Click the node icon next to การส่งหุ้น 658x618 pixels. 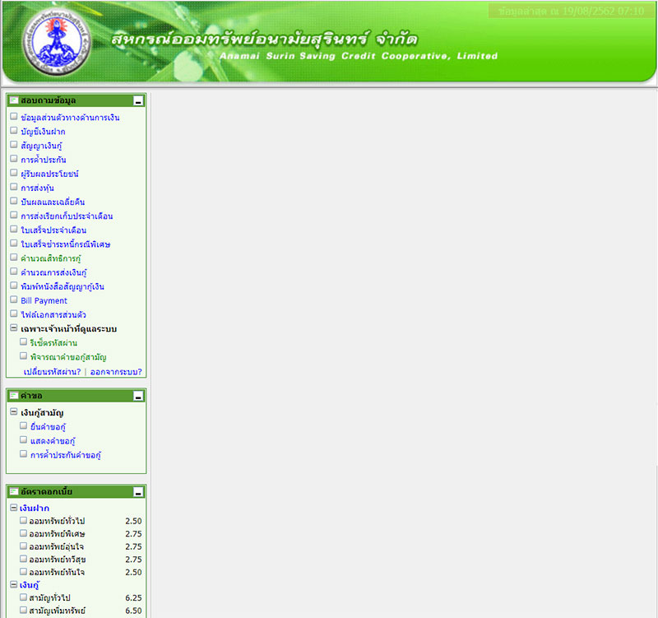click(x=14, y=187)
